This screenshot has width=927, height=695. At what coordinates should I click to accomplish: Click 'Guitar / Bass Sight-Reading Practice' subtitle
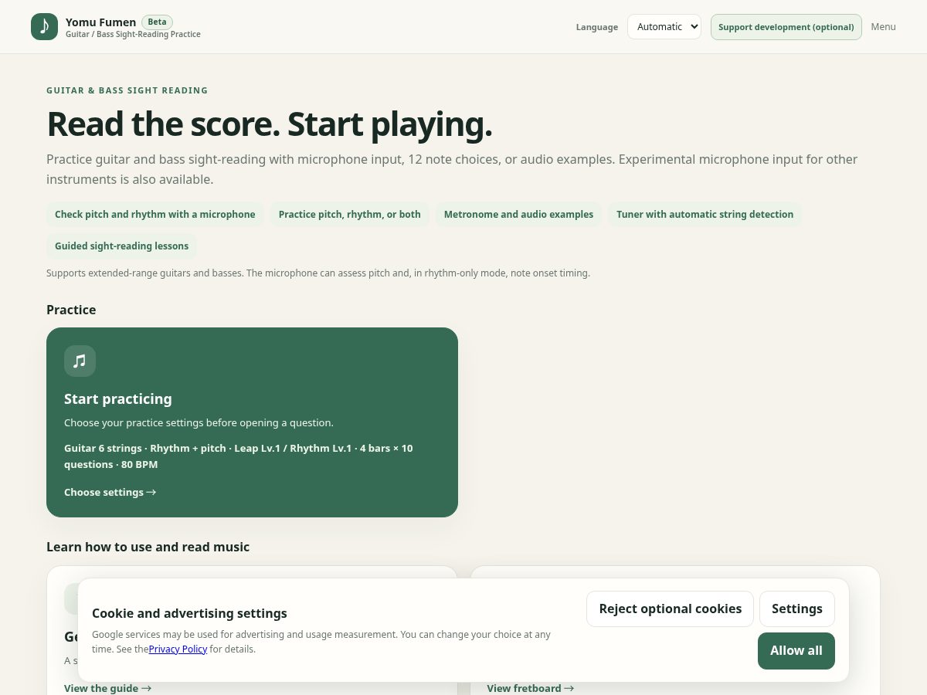(133, 35)
